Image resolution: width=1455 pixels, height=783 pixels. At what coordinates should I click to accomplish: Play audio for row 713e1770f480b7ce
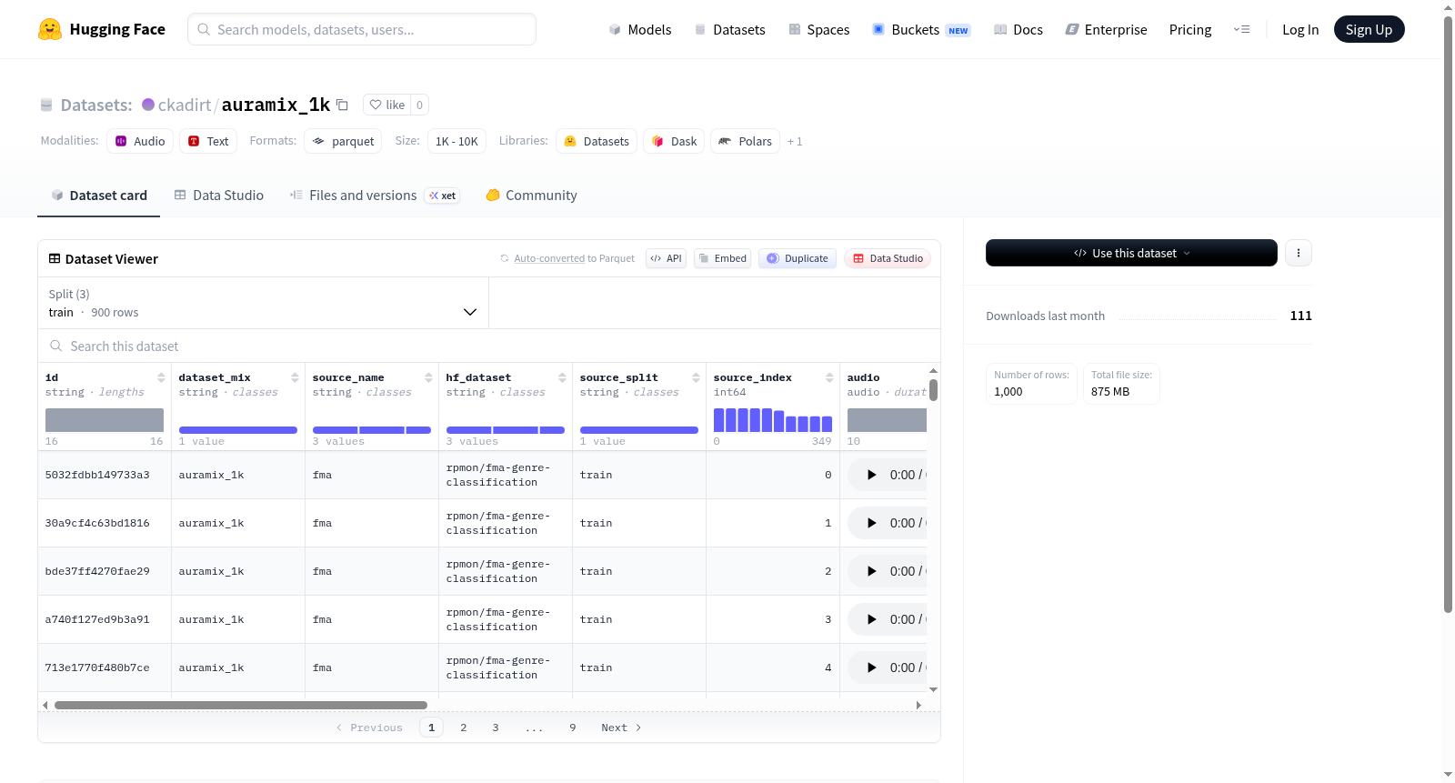pos(872,668)
